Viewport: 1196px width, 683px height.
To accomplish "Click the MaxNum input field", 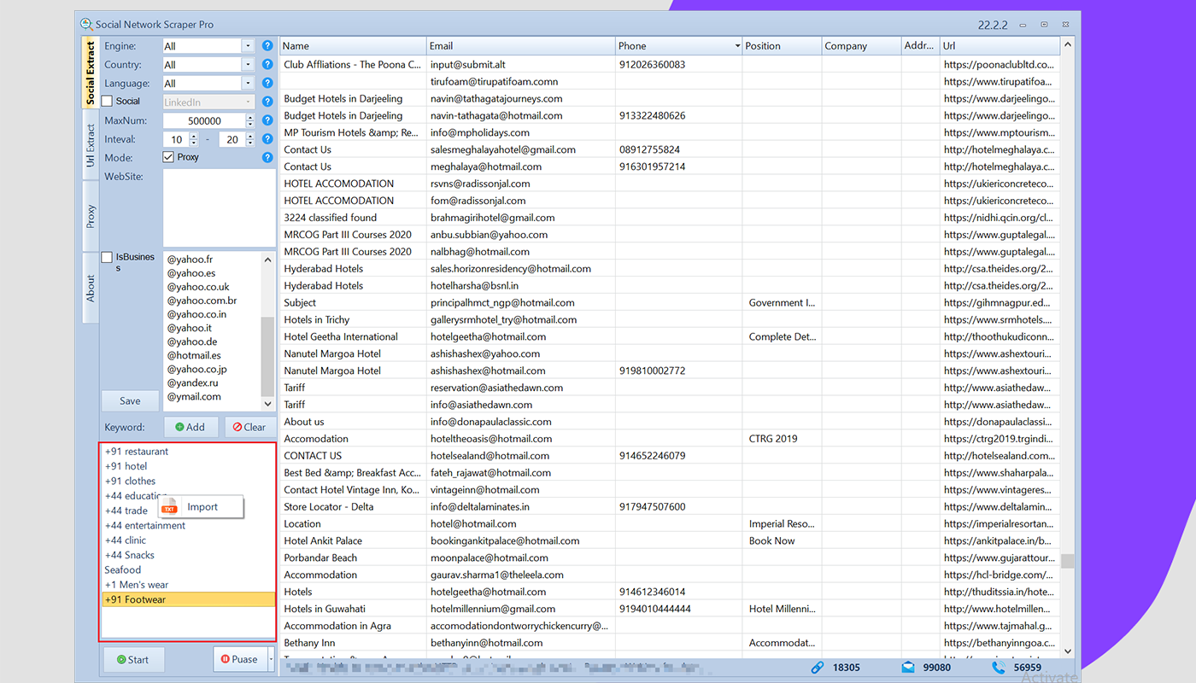I will point(203,121).
